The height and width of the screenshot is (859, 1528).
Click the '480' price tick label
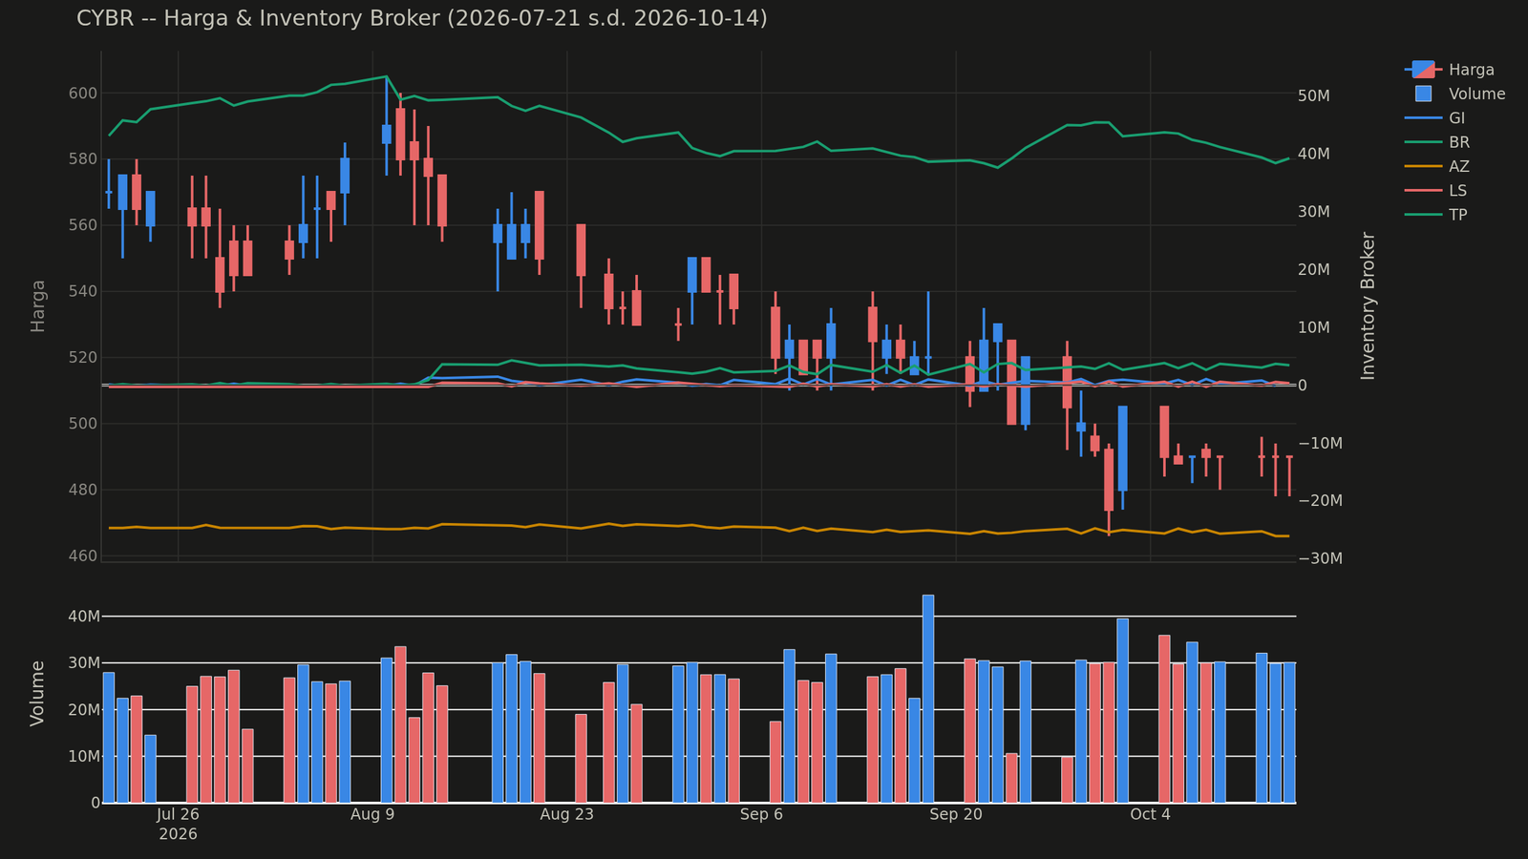83,490
